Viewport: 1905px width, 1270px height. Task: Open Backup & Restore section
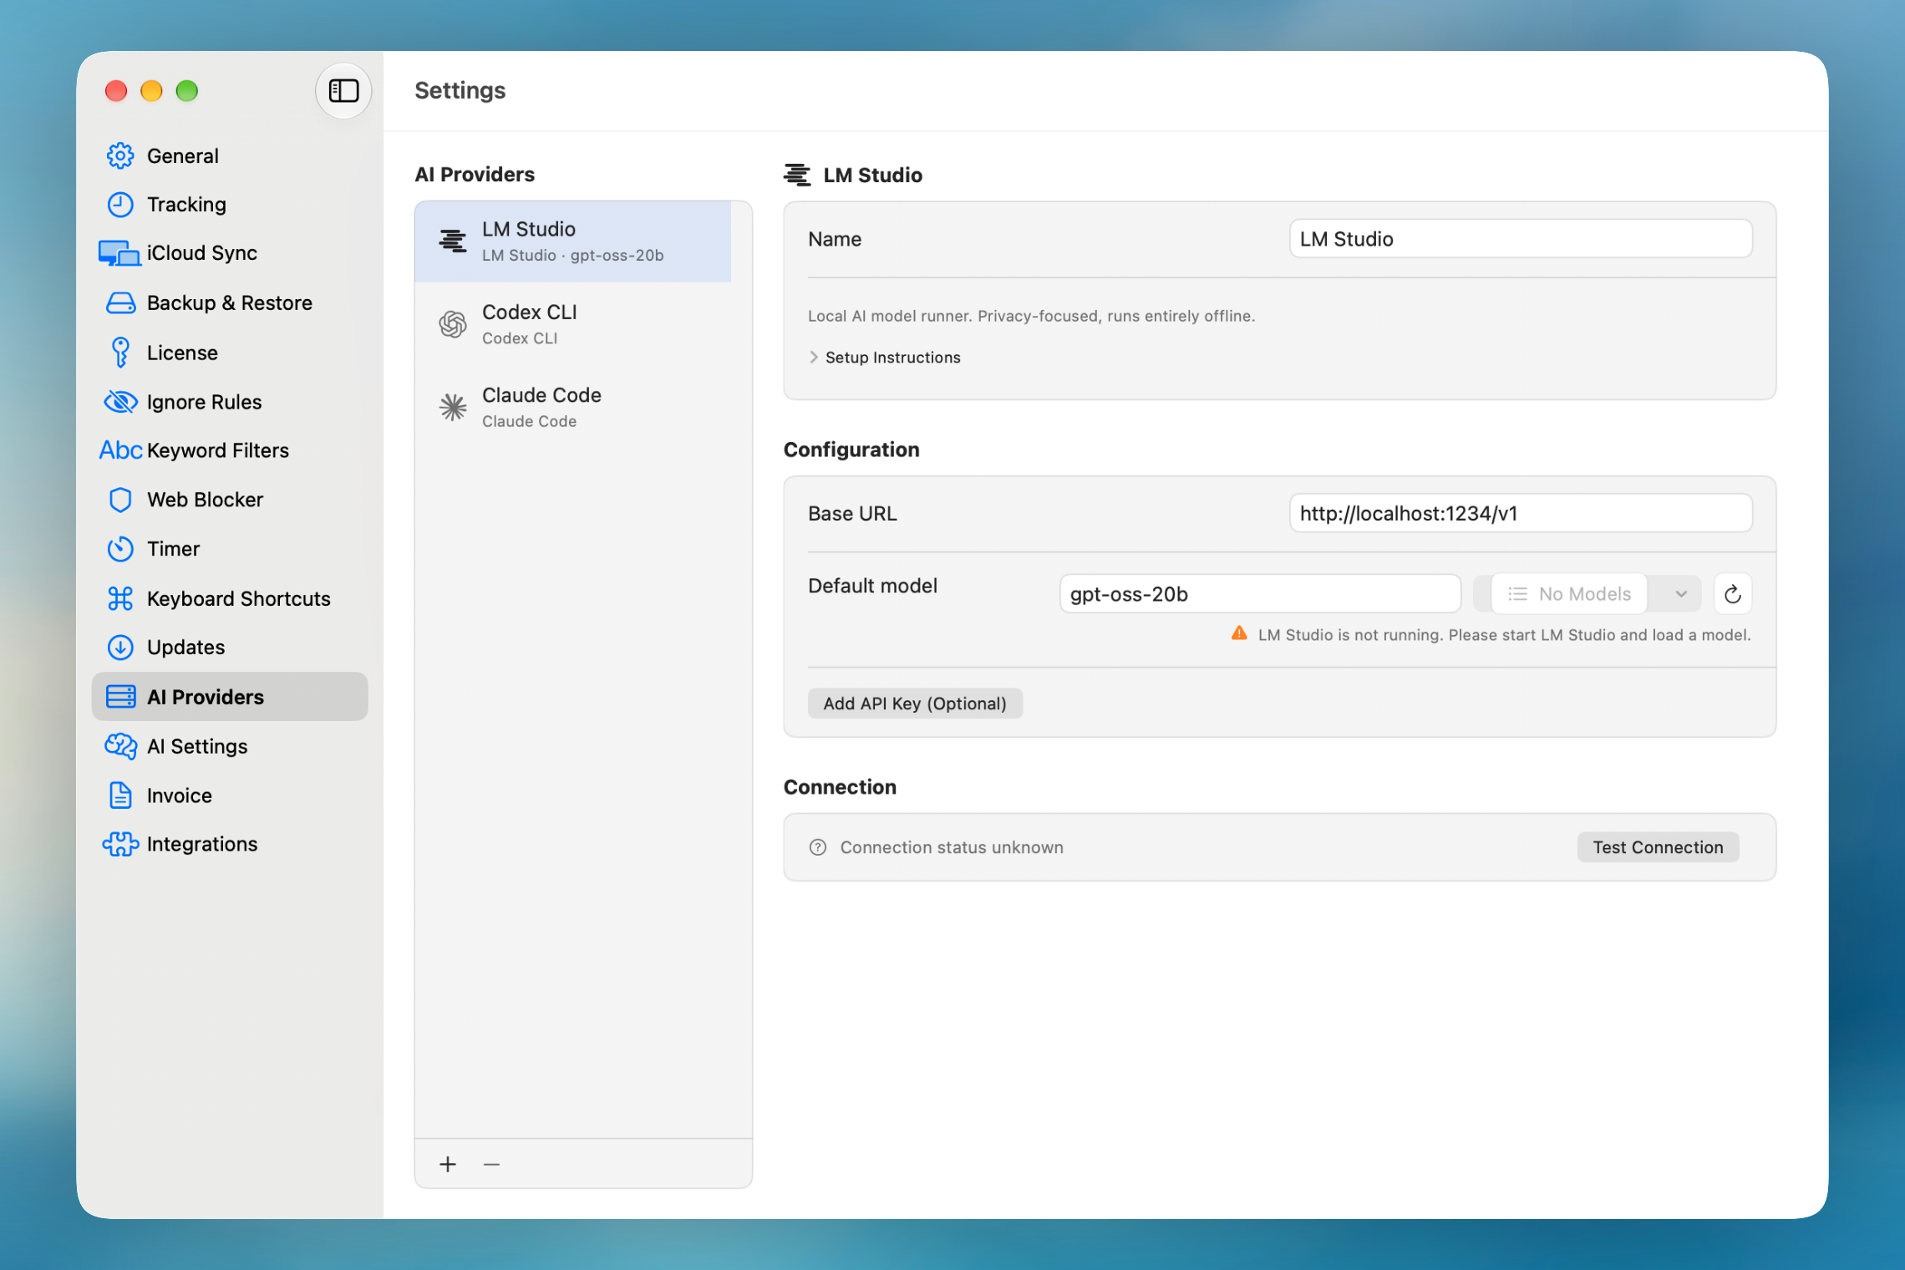[230, 303]
